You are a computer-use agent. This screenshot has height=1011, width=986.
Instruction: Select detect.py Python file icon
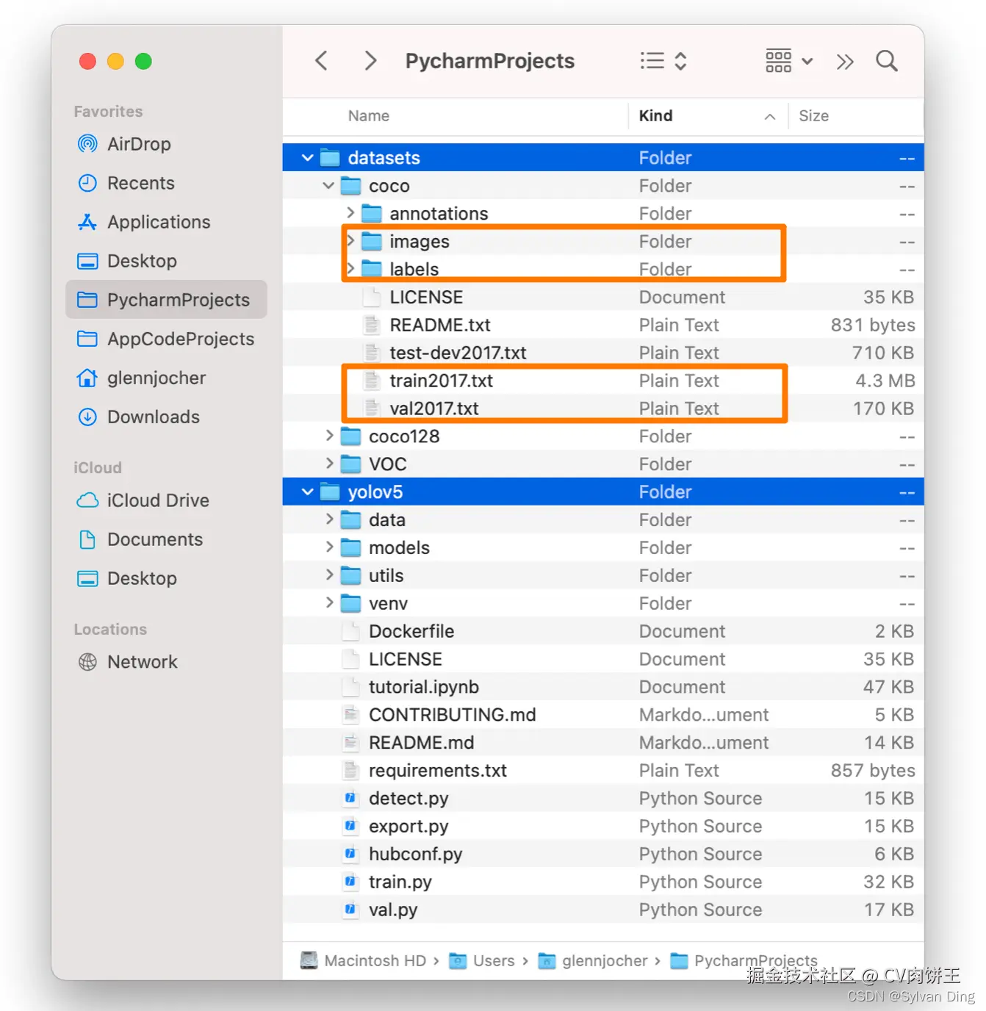tap(351, 798)
